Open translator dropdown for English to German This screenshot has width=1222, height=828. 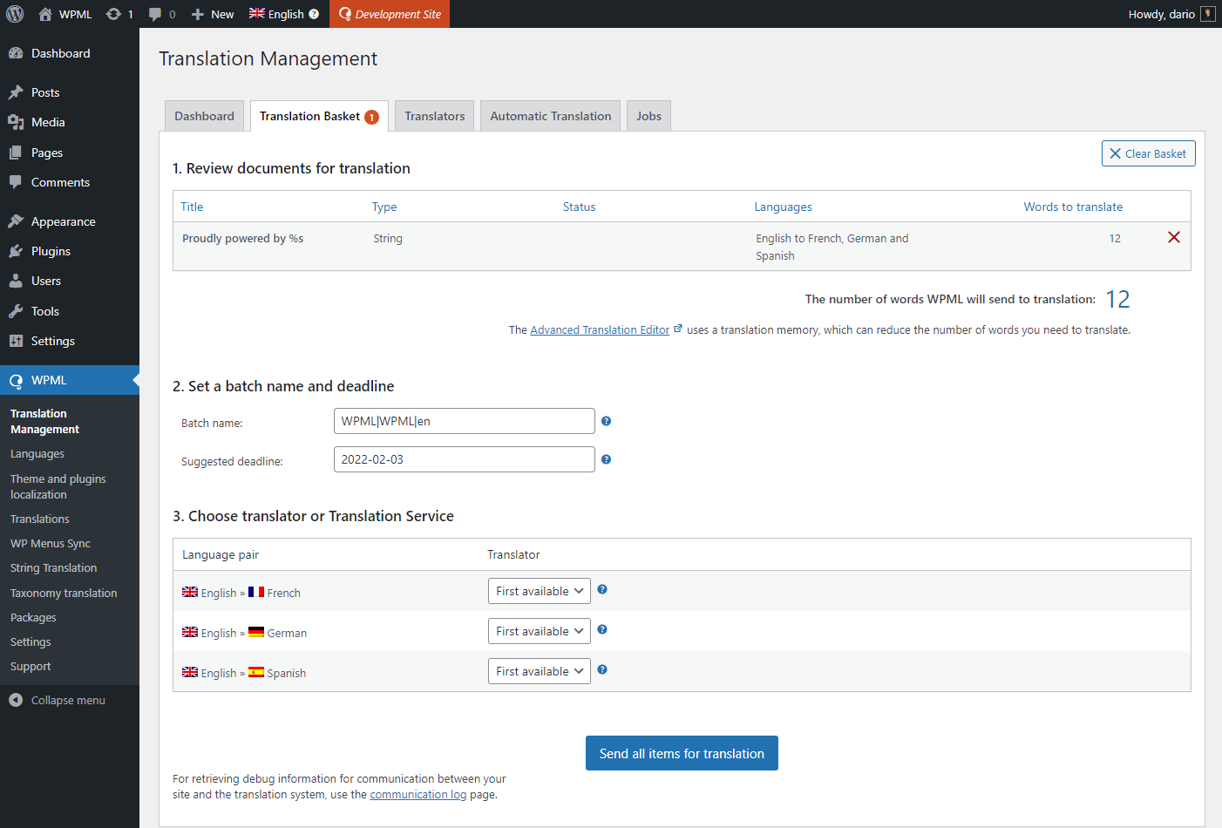pyautogui.click(x=540, y=631)
